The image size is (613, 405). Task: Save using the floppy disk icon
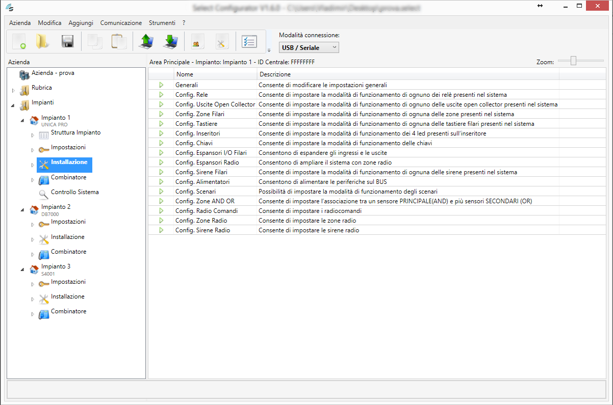(68, 41)
